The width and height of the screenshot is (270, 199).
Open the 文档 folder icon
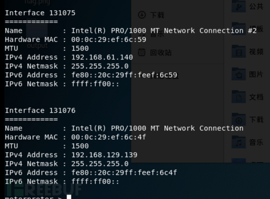click(x=238, y=97)
